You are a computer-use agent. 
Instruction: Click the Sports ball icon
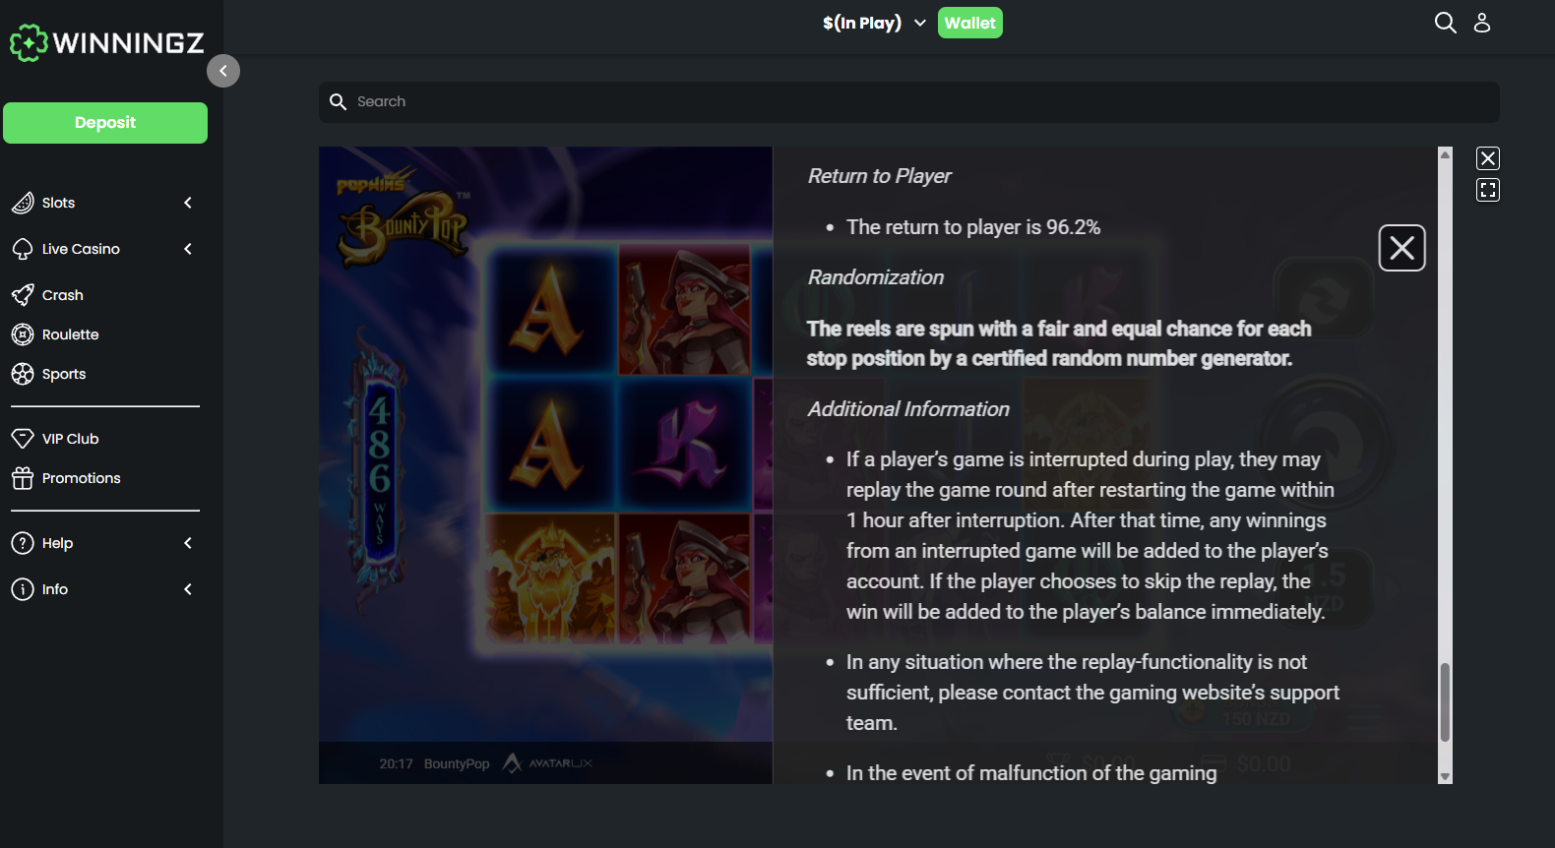click(x=23, y=374)
